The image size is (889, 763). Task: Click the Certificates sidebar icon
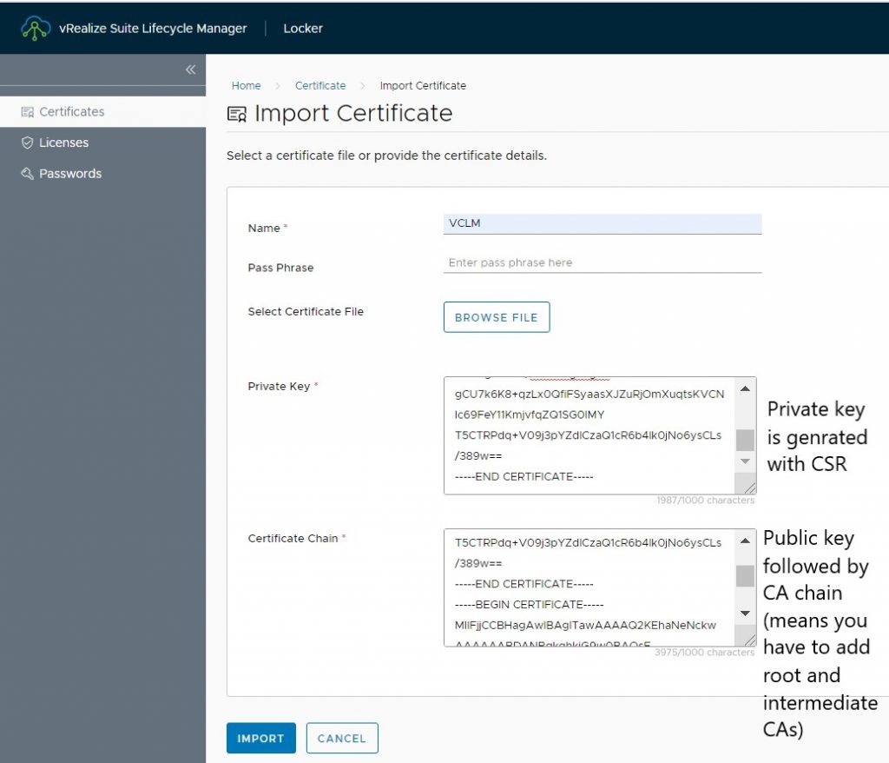point(27,112)
